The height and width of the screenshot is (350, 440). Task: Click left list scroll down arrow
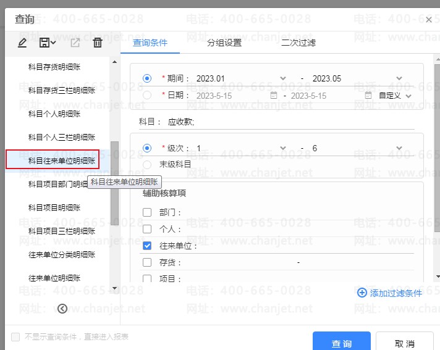click(x=114, y=288)
